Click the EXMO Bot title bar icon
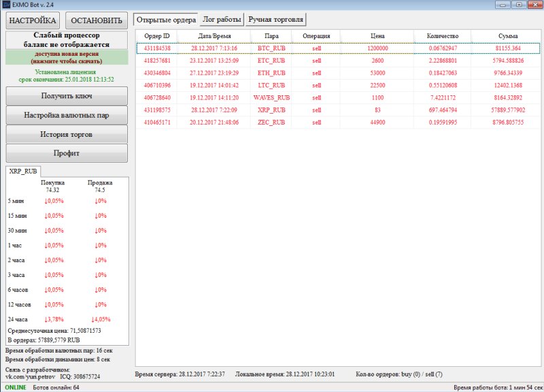Image resolution: width=544 pixels, height=392 pixels. pos(6,5)
